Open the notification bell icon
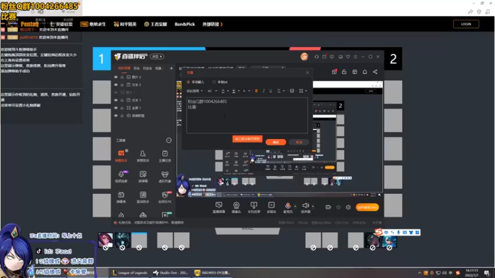This screenshot has height=278, width=495. [364, 72]
